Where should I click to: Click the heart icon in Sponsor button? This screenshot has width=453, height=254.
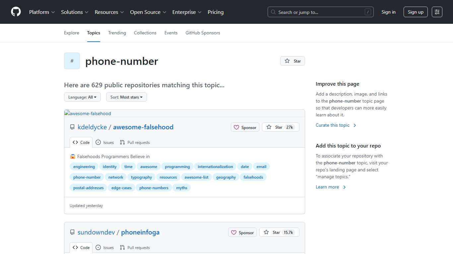(236, 127)
